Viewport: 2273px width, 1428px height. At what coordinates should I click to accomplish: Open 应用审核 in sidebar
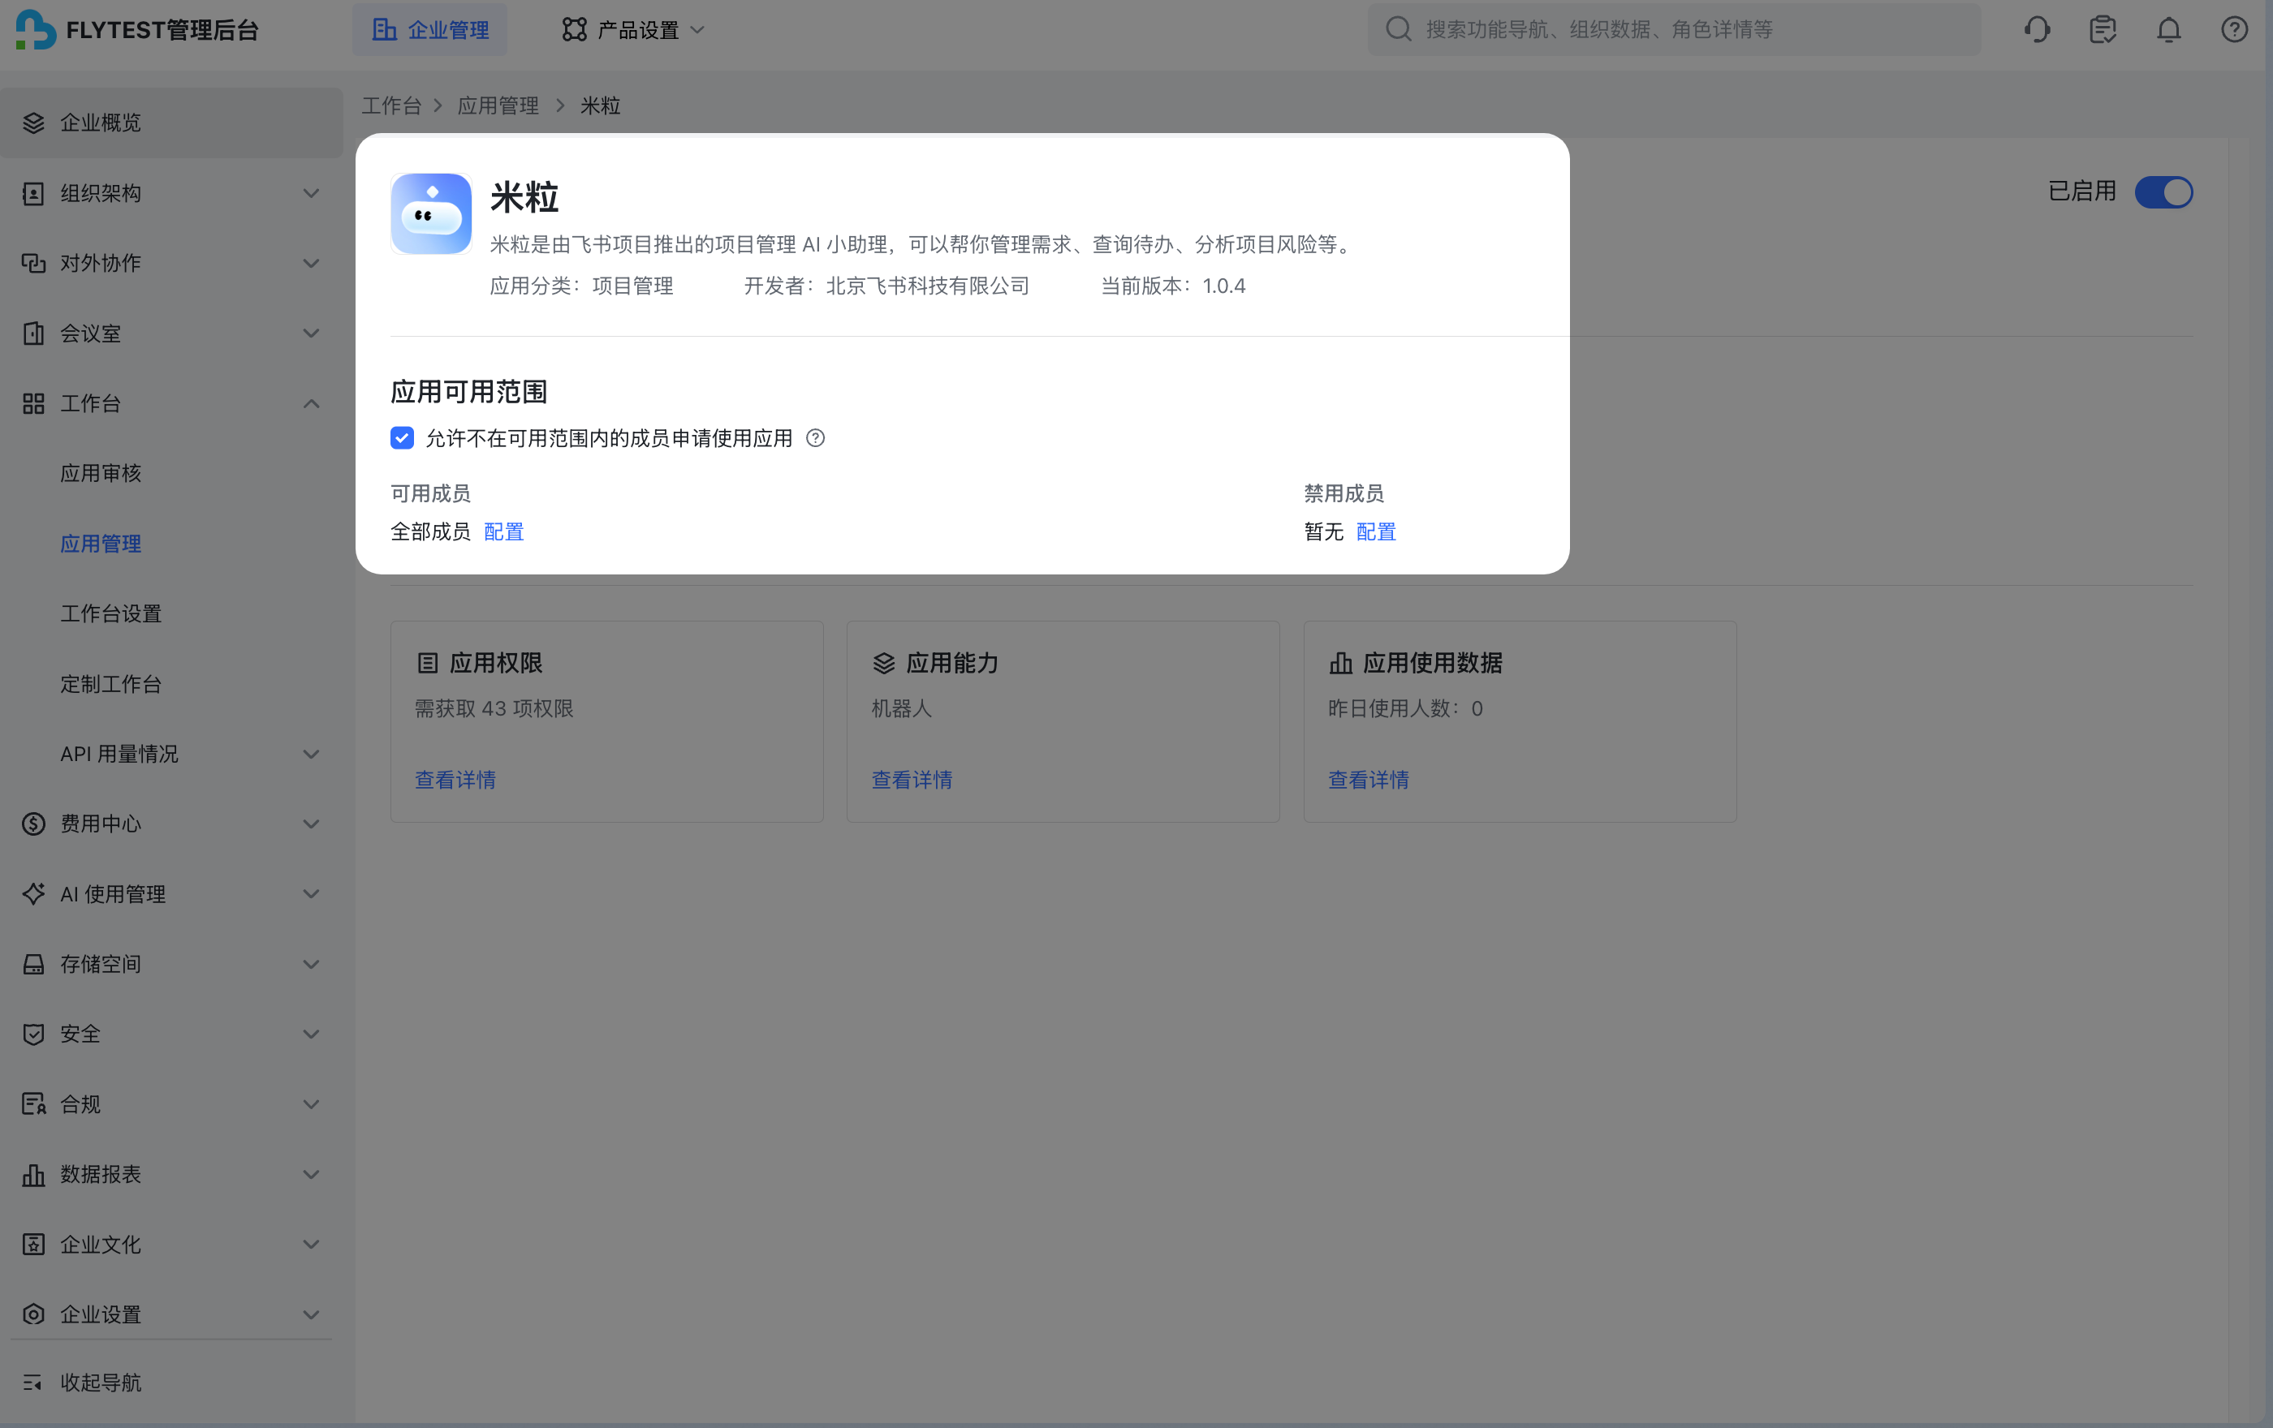(x=101, y=474)
